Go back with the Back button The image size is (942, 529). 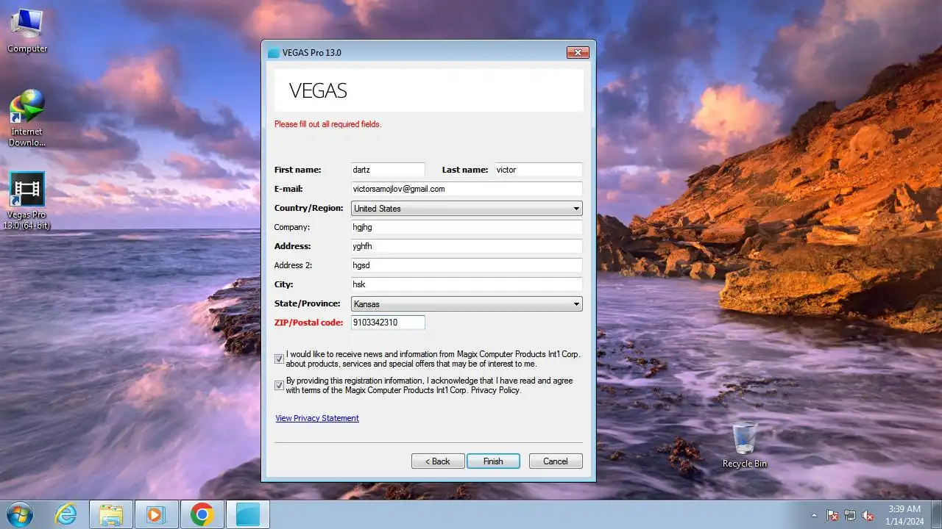point(438,461)
